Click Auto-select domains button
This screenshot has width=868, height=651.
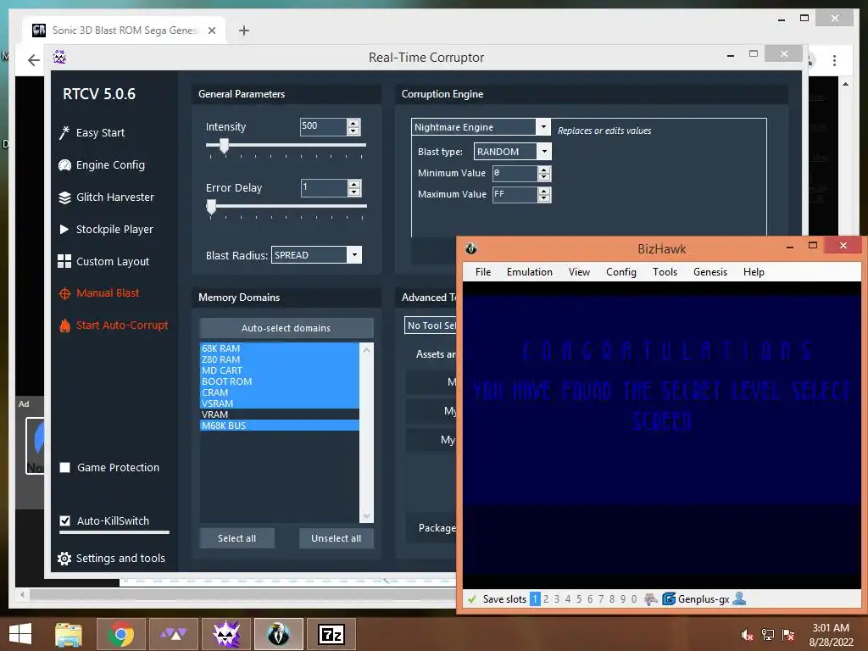click(x=287, y=328)
